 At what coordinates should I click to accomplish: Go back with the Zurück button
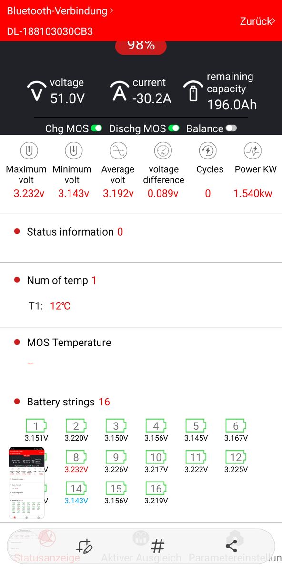258,21
